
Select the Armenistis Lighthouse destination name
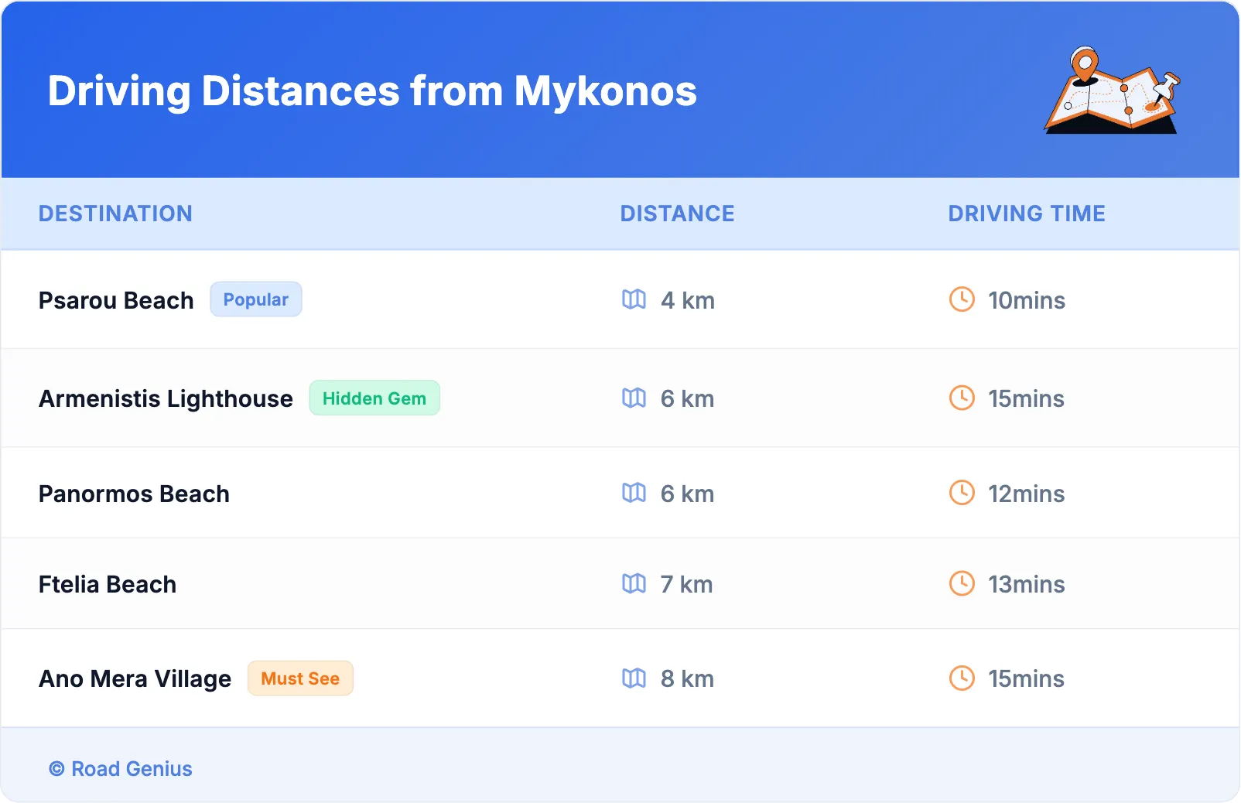click(166, 398)
